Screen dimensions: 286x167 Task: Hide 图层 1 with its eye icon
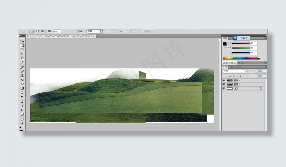pos(224,80)
